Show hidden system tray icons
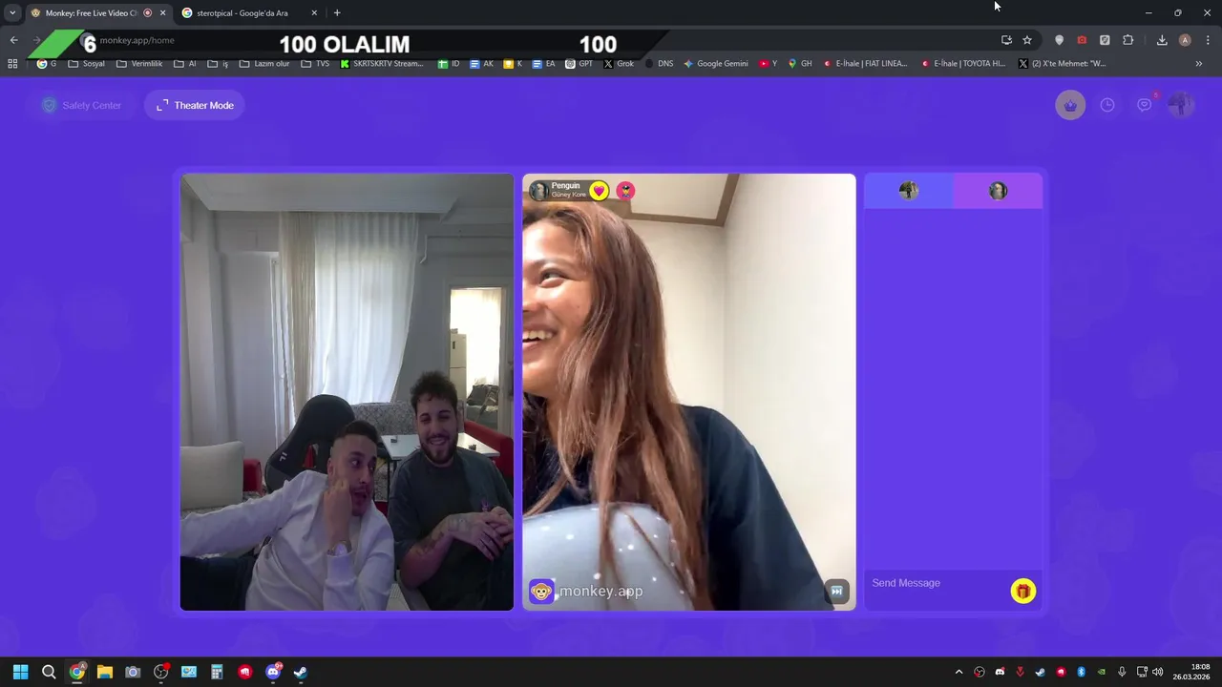Screen dimensions: 1222x687 959,672
